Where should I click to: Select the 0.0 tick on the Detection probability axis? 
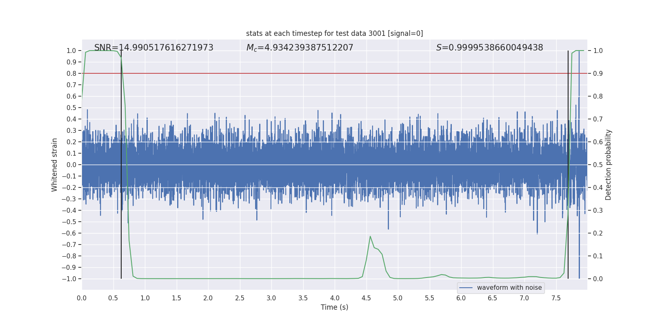click(x=598, y=279)
